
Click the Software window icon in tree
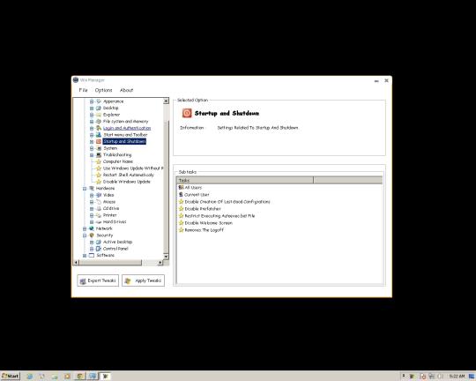(x=92, y=255)
